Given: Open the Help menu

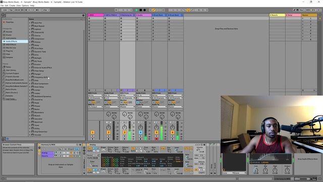Looking at the screenshot, I should tap(32, 6).
